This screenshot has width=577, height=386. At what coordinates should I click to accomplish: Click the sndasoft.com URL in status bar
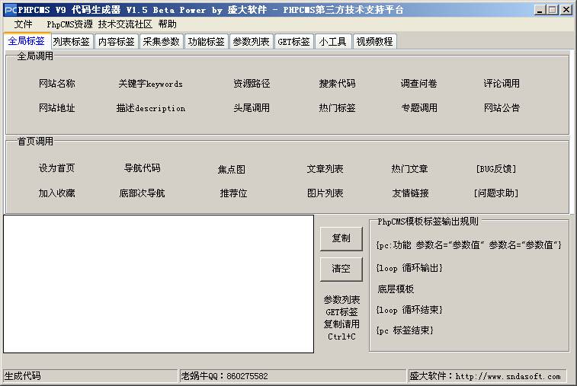508,376
